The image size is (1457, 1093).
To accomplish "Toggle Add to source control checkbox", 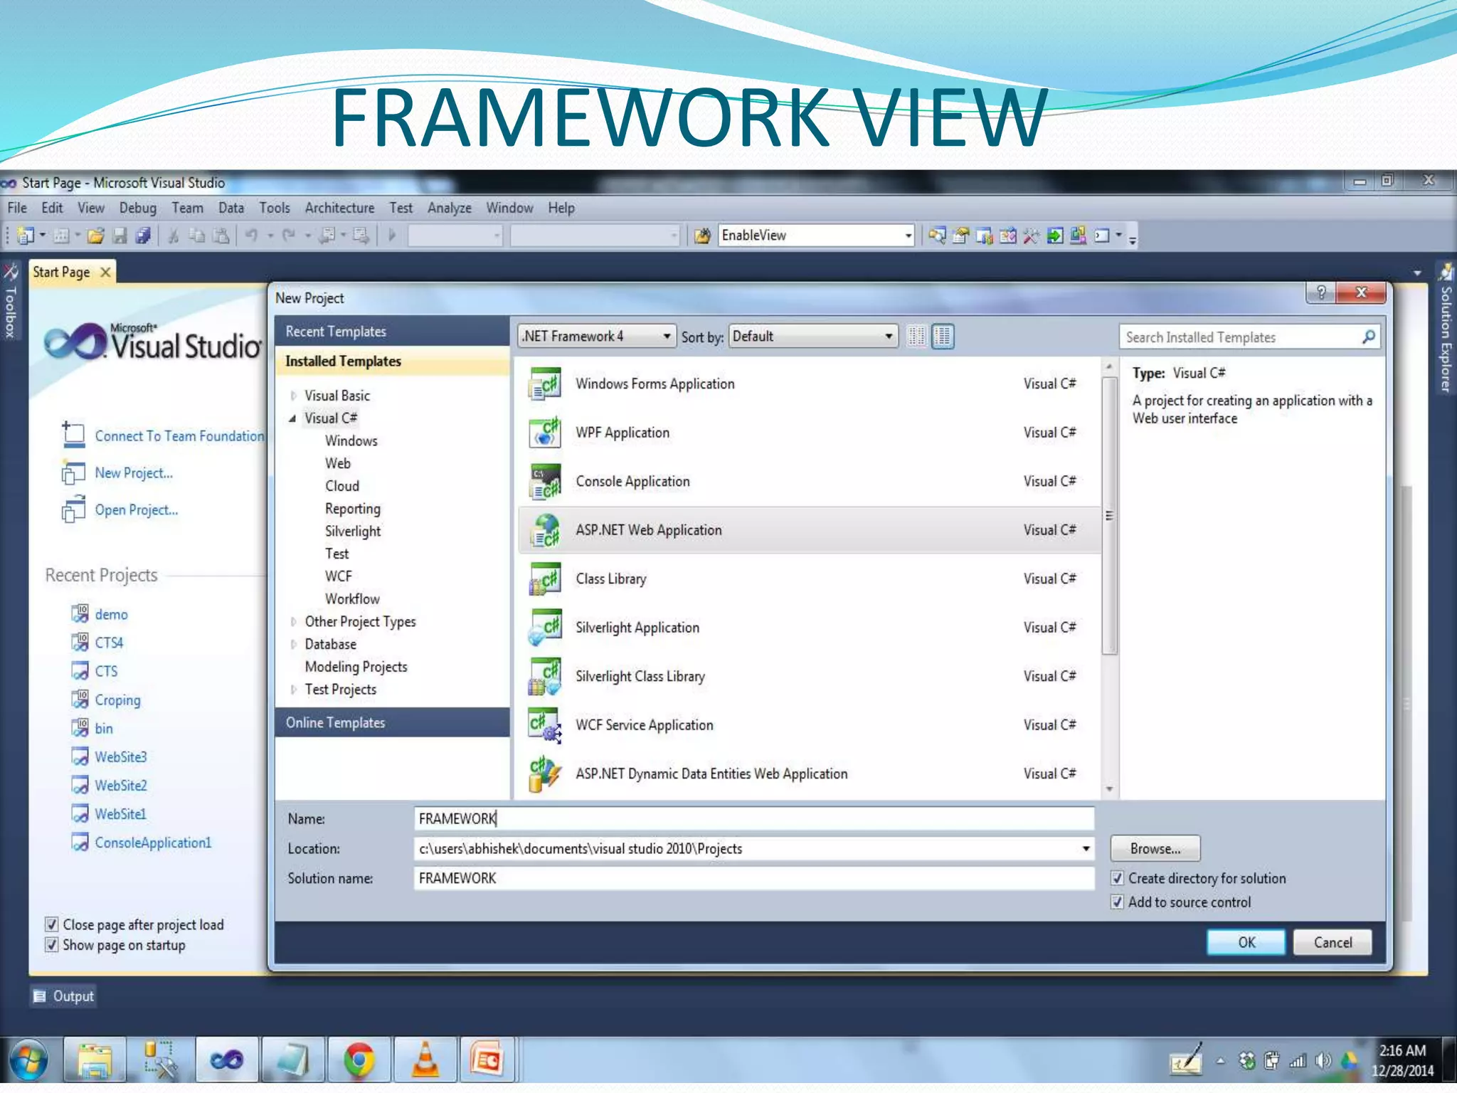I will pyautogui.click(x=1118, y=902).
